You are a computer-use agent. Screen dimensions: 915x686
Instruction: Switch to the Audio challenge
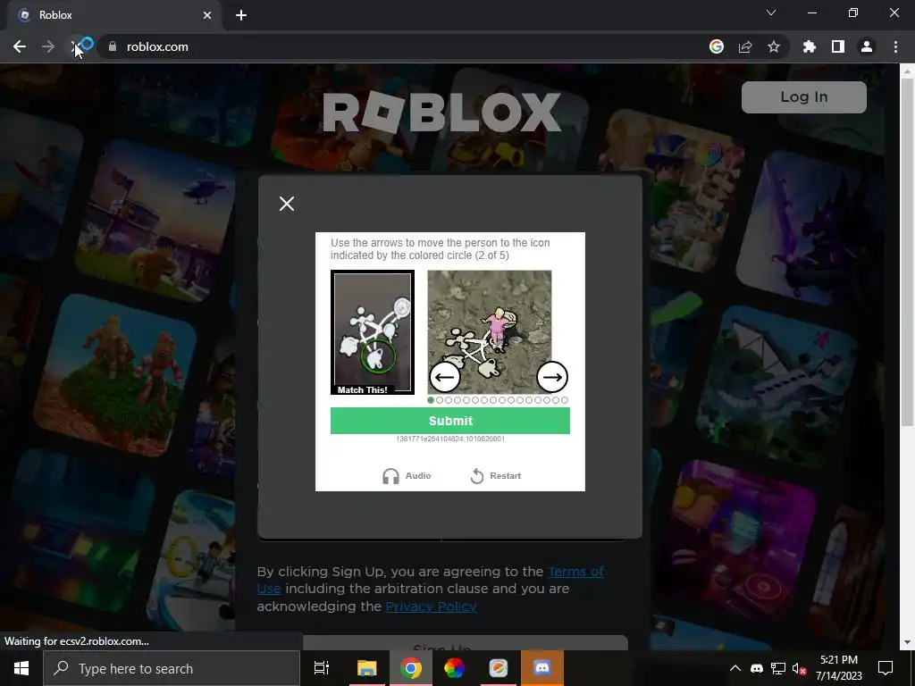pos(407,476)
